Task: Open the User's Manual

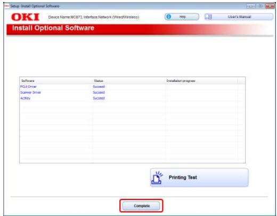Action: [x=239, y=17]
